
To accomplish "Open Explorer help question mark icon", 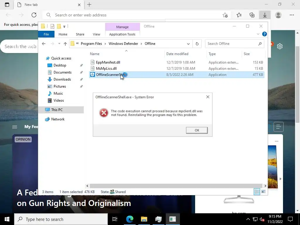I will coord(265,34).
